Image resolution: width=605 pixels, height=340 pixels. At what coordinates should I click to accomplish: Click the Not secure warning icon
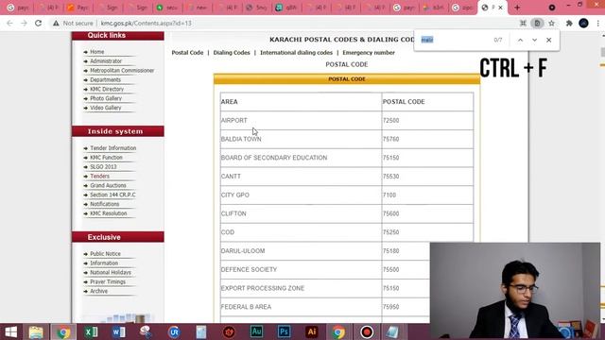point(57,23)
